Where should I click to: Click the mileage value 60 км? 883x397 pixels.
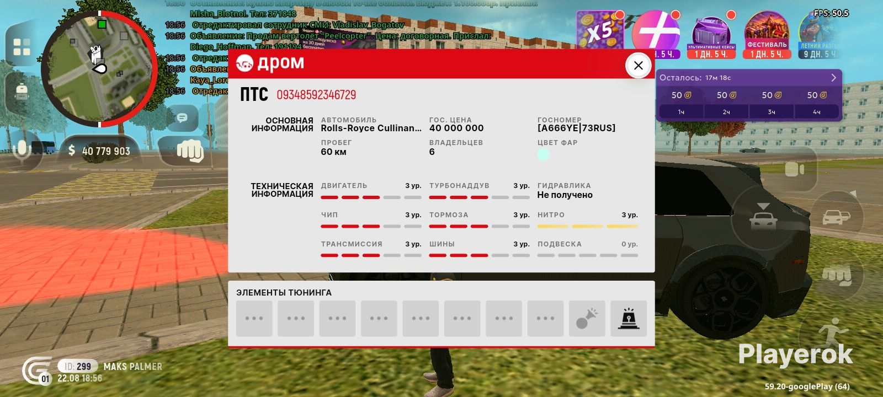tap(334, 152)
